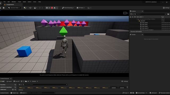This screenshot has height=95, width=170.
Task: Open the Outliner filter menu
Action: click(132, 14)
